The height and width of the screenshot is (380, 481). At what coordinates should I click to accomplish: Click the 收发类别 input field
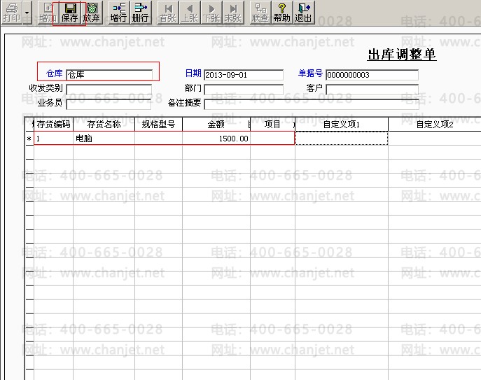point(109,90)
